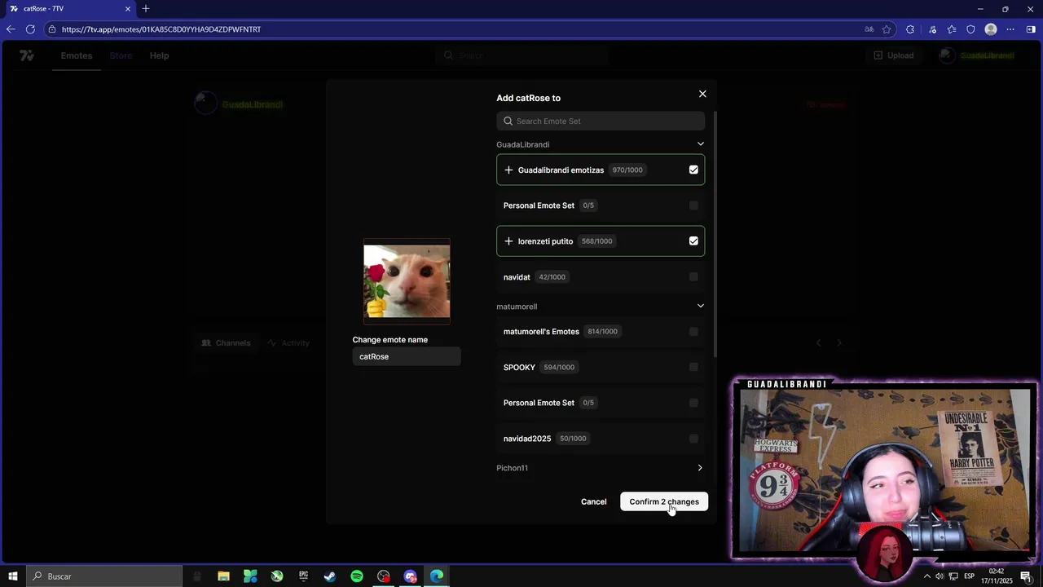Click the browser back arrow
The image size is (1043, 587).
pos(11,29)
